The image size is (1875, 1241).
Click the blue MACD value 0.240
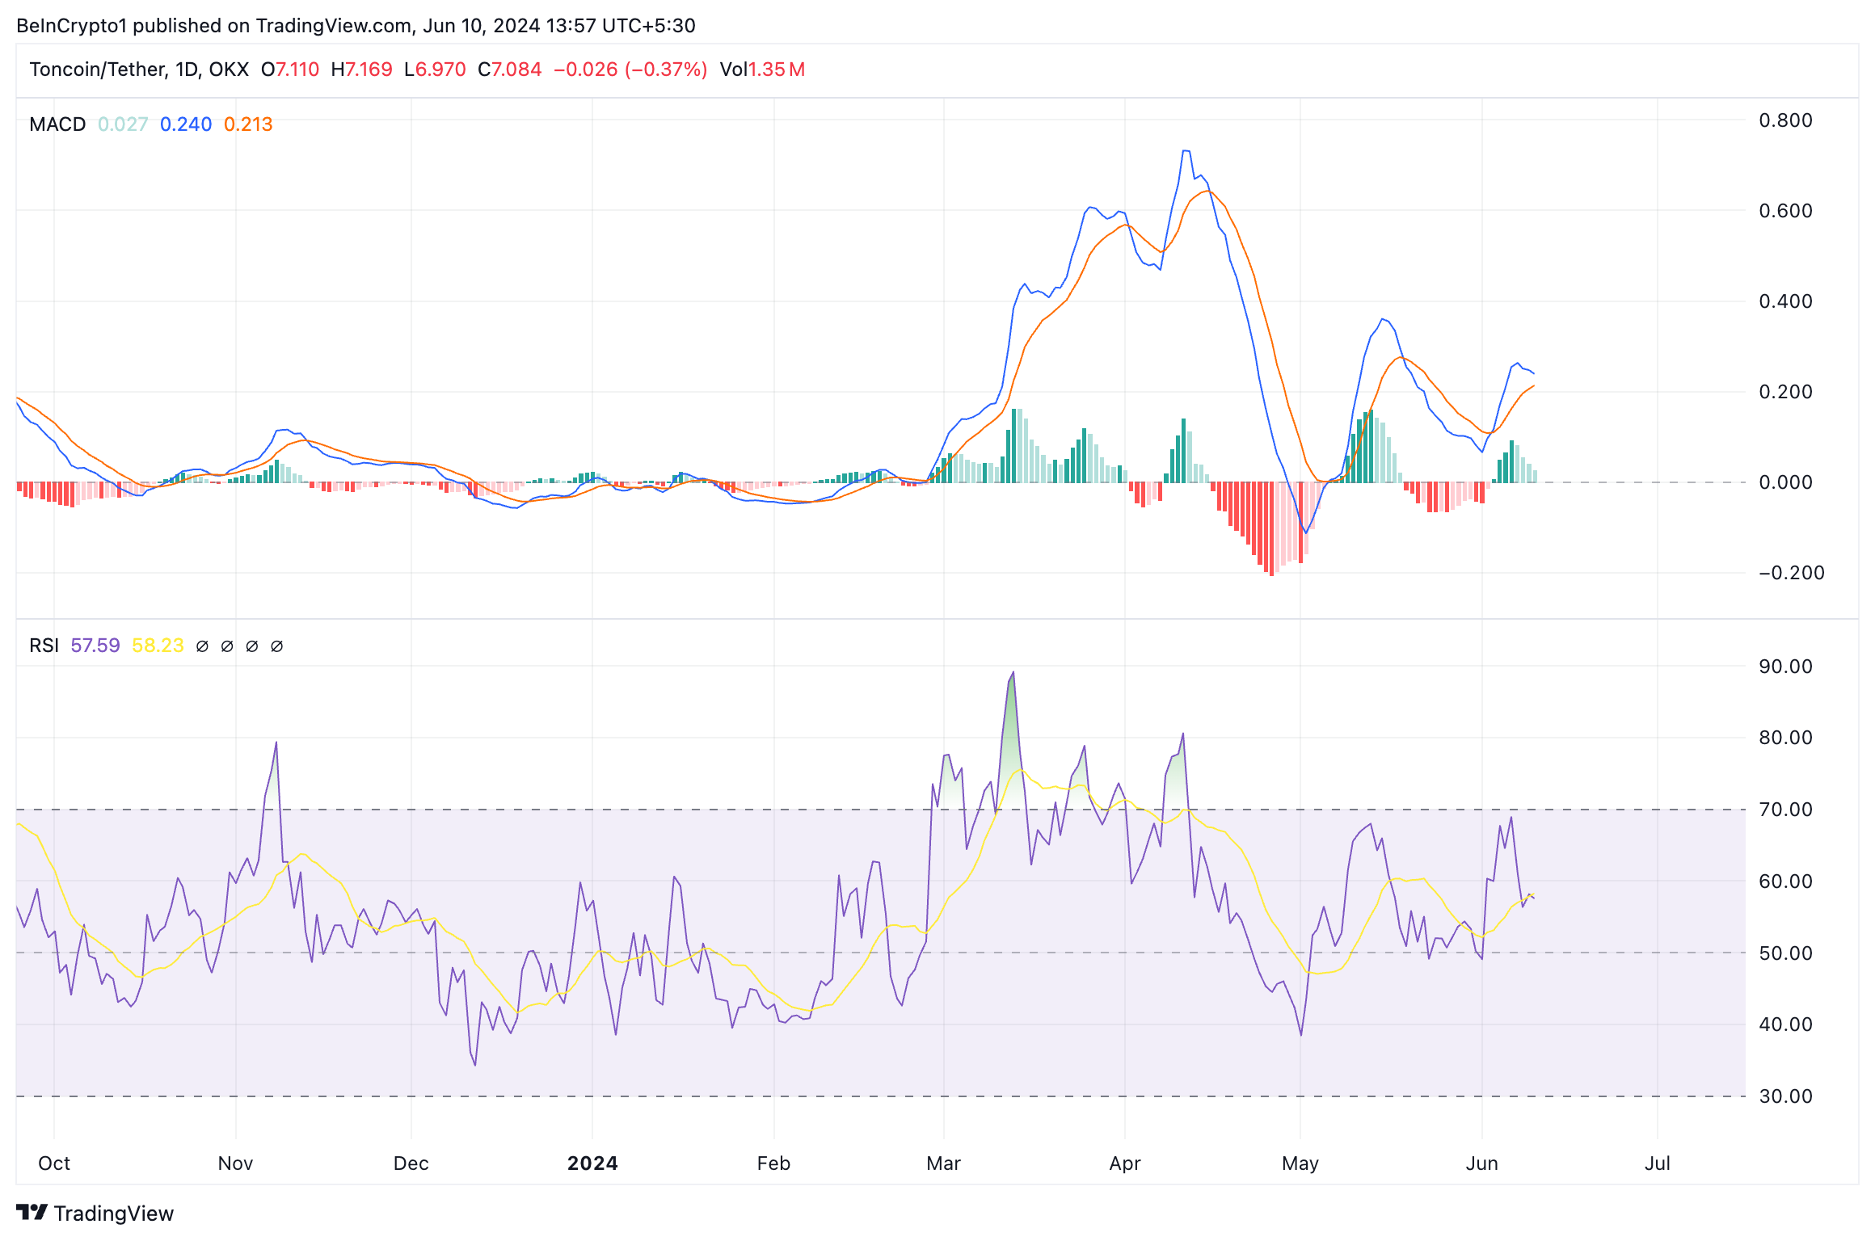(x=185, y=124)
